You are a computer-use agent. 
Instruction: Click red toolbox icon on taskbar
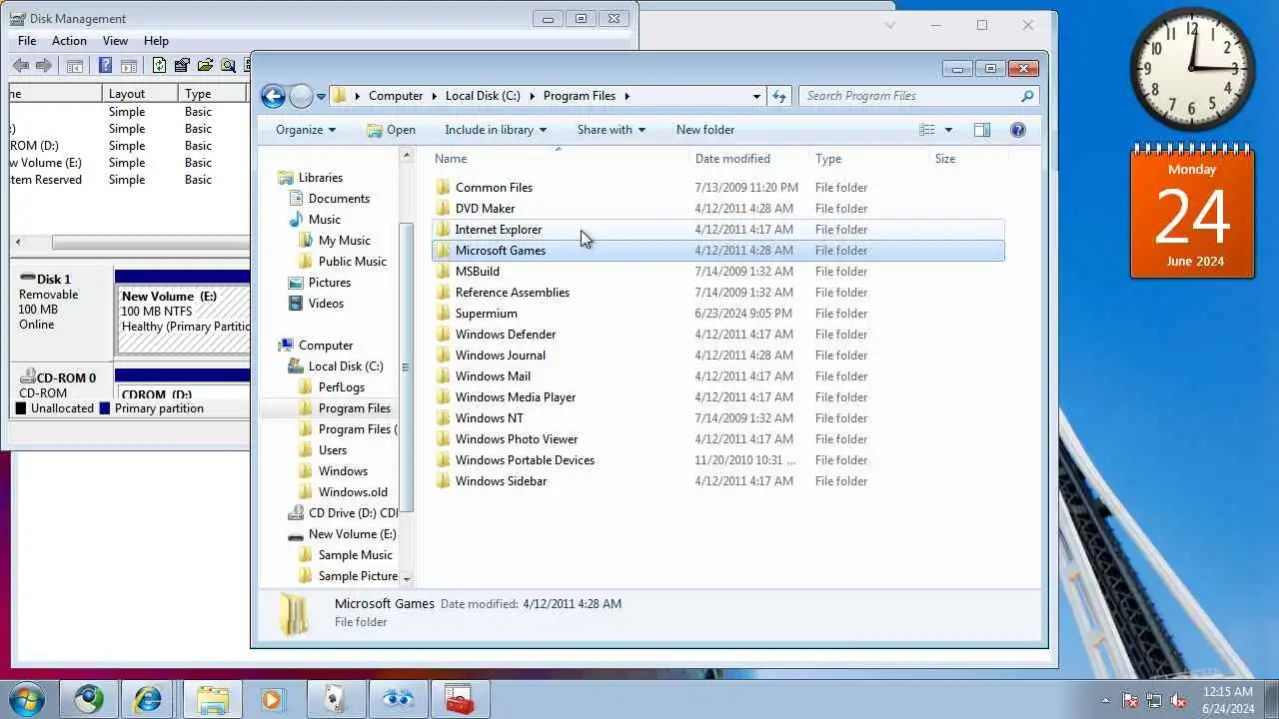click(459, 699)
